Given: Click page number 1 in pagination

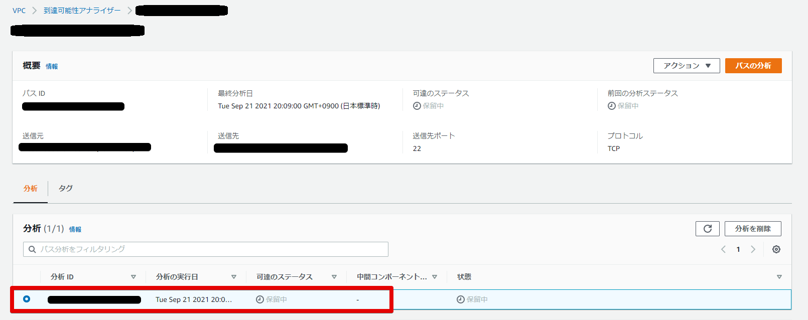Looking at the screenshot, I should 738,249.
